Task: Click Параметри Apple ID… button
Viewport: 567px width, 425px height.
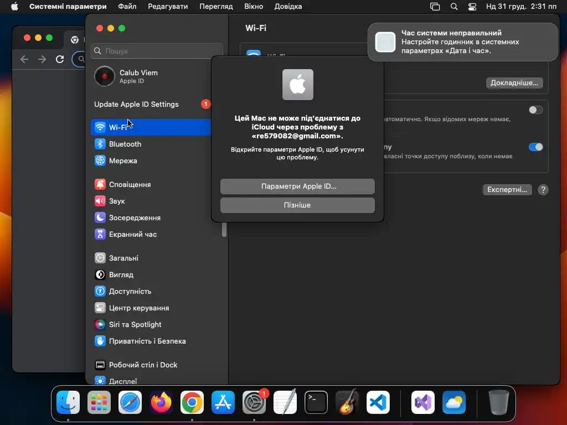Action: point(297,186)
